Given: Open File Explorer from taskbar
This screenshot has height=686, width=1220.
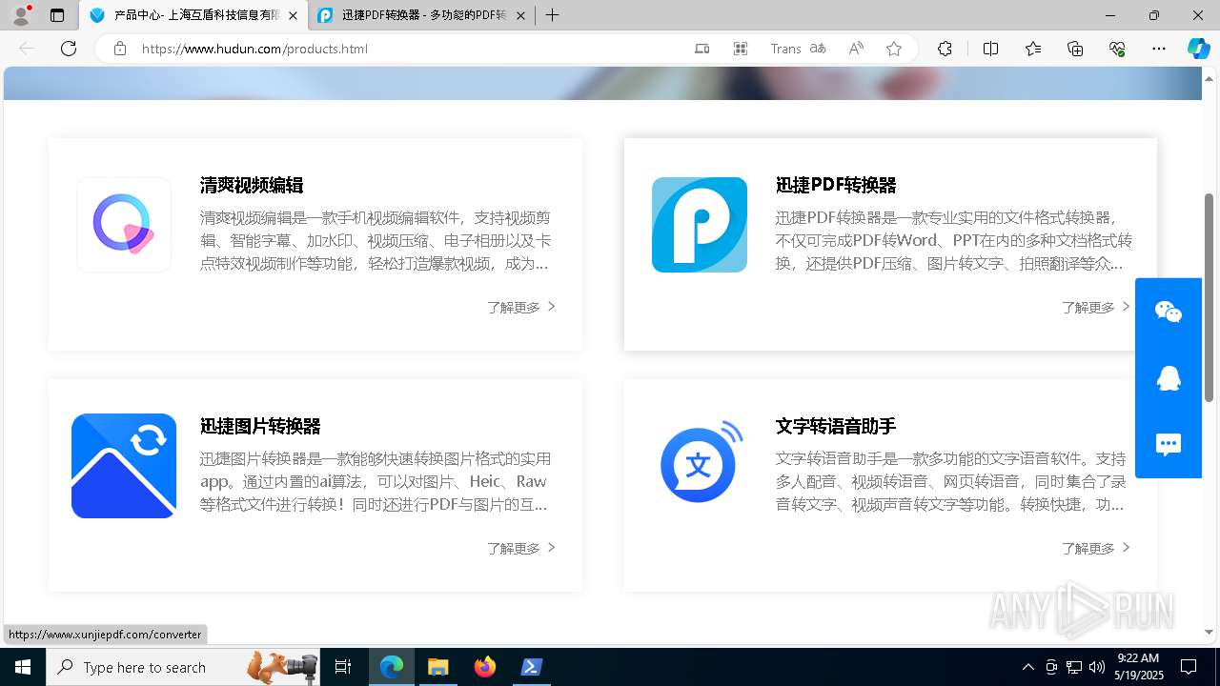Looking at the screenshot, I should [x=438, y=667].
